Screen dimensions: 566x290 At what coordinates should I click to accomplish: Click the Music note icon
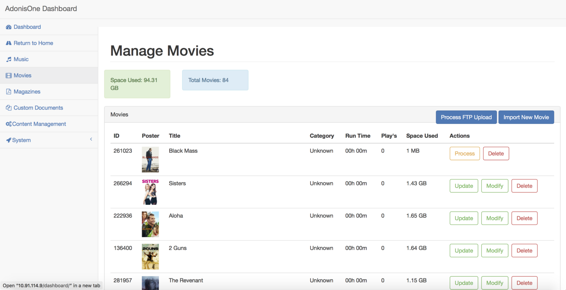coord(9,59)
